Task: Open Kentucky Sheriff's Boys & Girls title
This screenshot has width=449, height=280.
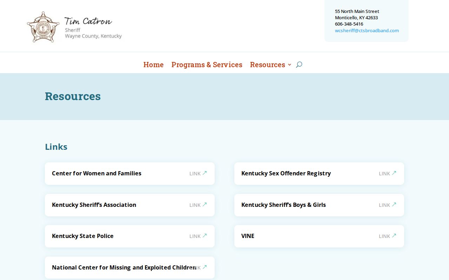Action: [x=283, y=205]
